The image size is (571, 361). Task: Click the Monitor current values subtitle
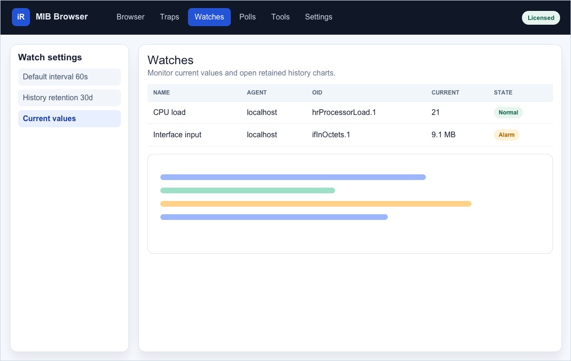[241, 73]
